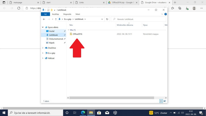Open the Kezdőlap ribbon tab

click(x=55, y=14)
